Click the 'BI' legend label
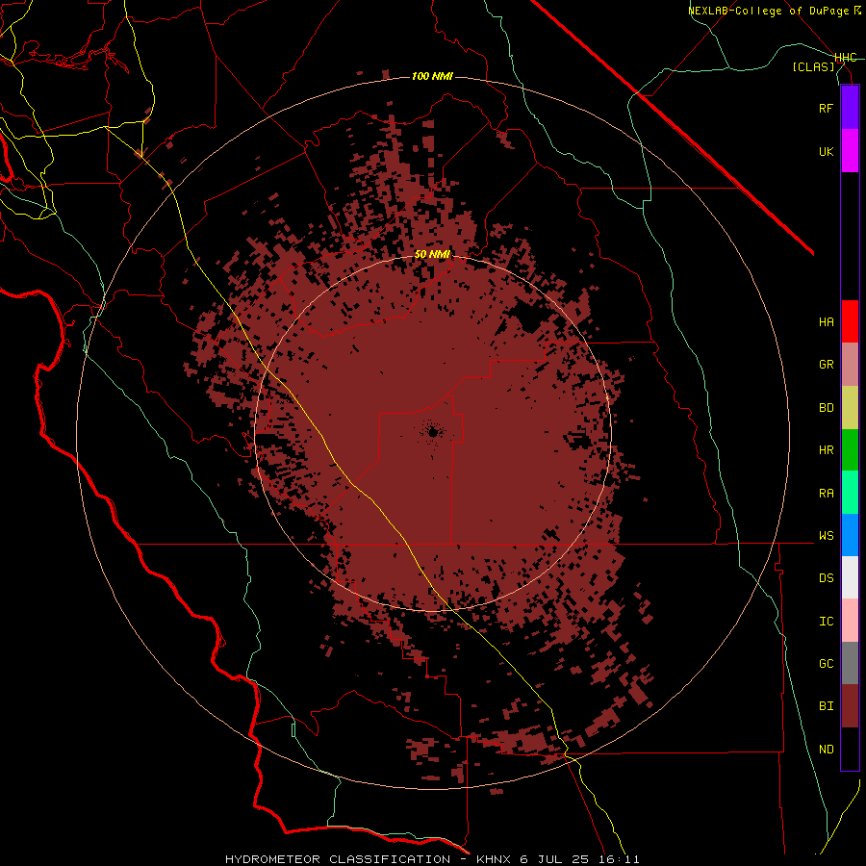The width and height of the screenshot is (866, 866). (x=826, y=706)
